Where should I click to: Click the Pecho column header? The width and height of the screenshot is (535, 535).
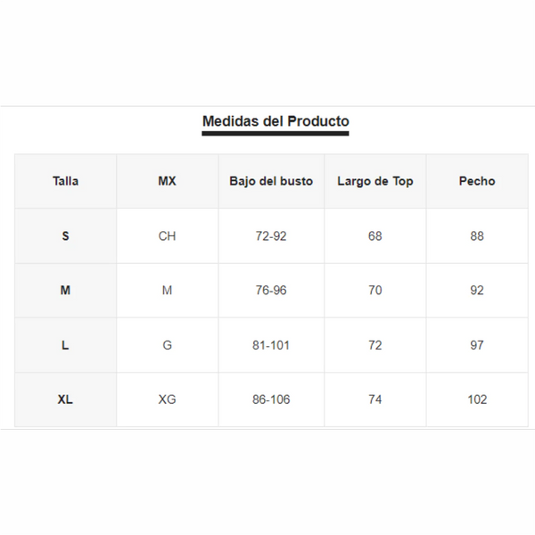tap(477, 181)
